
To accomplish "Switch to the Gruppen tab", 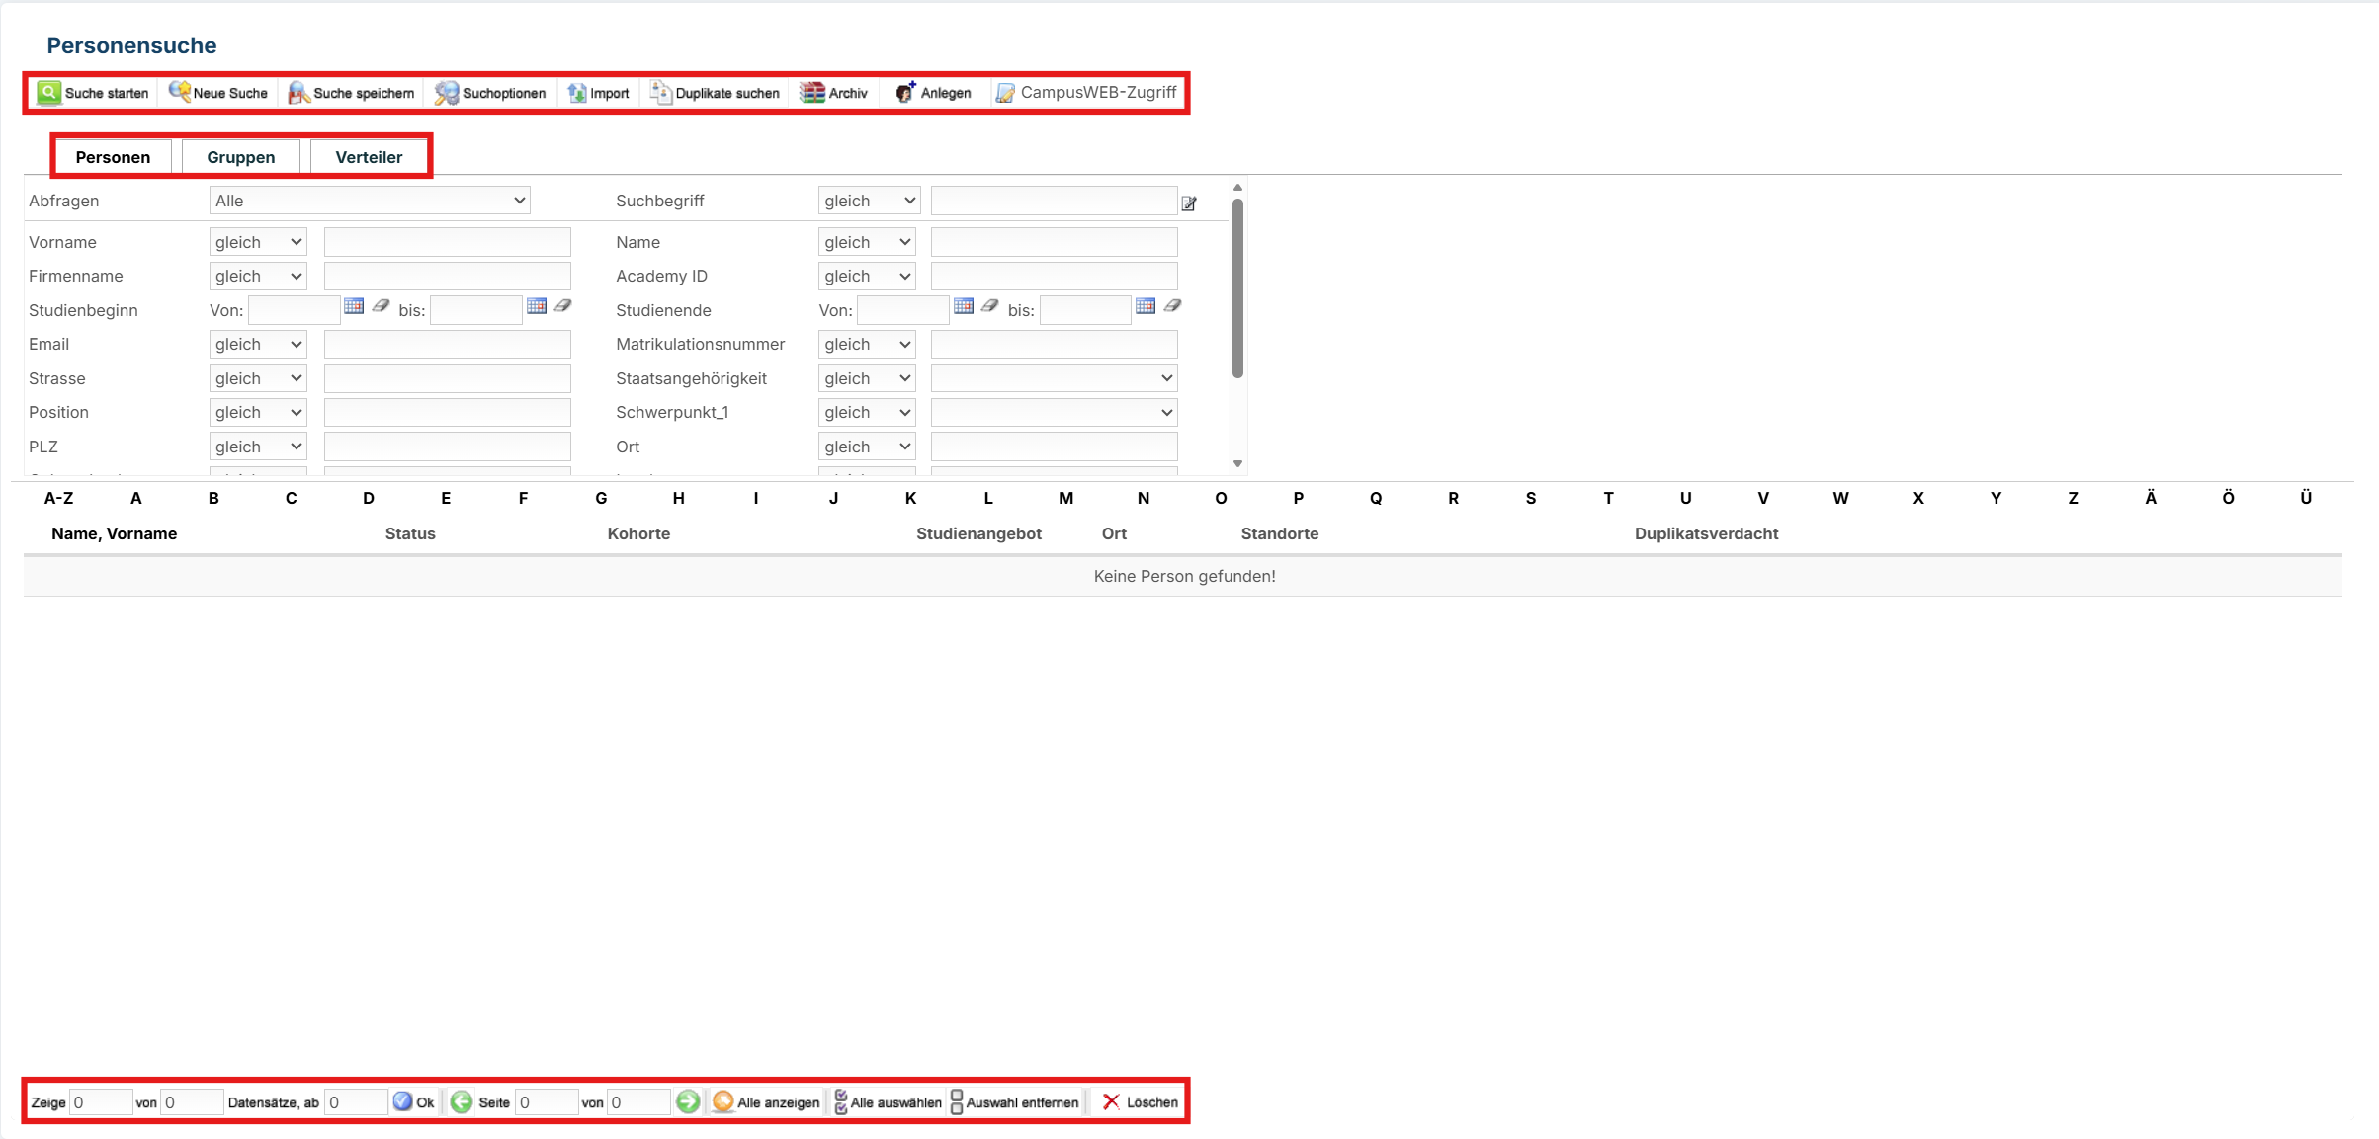I will click(x=240, y=156).
